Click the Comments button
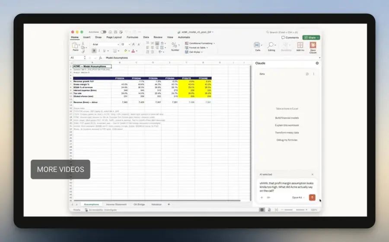Viewport: 389px width, 242px height. (x=290, y=38)
